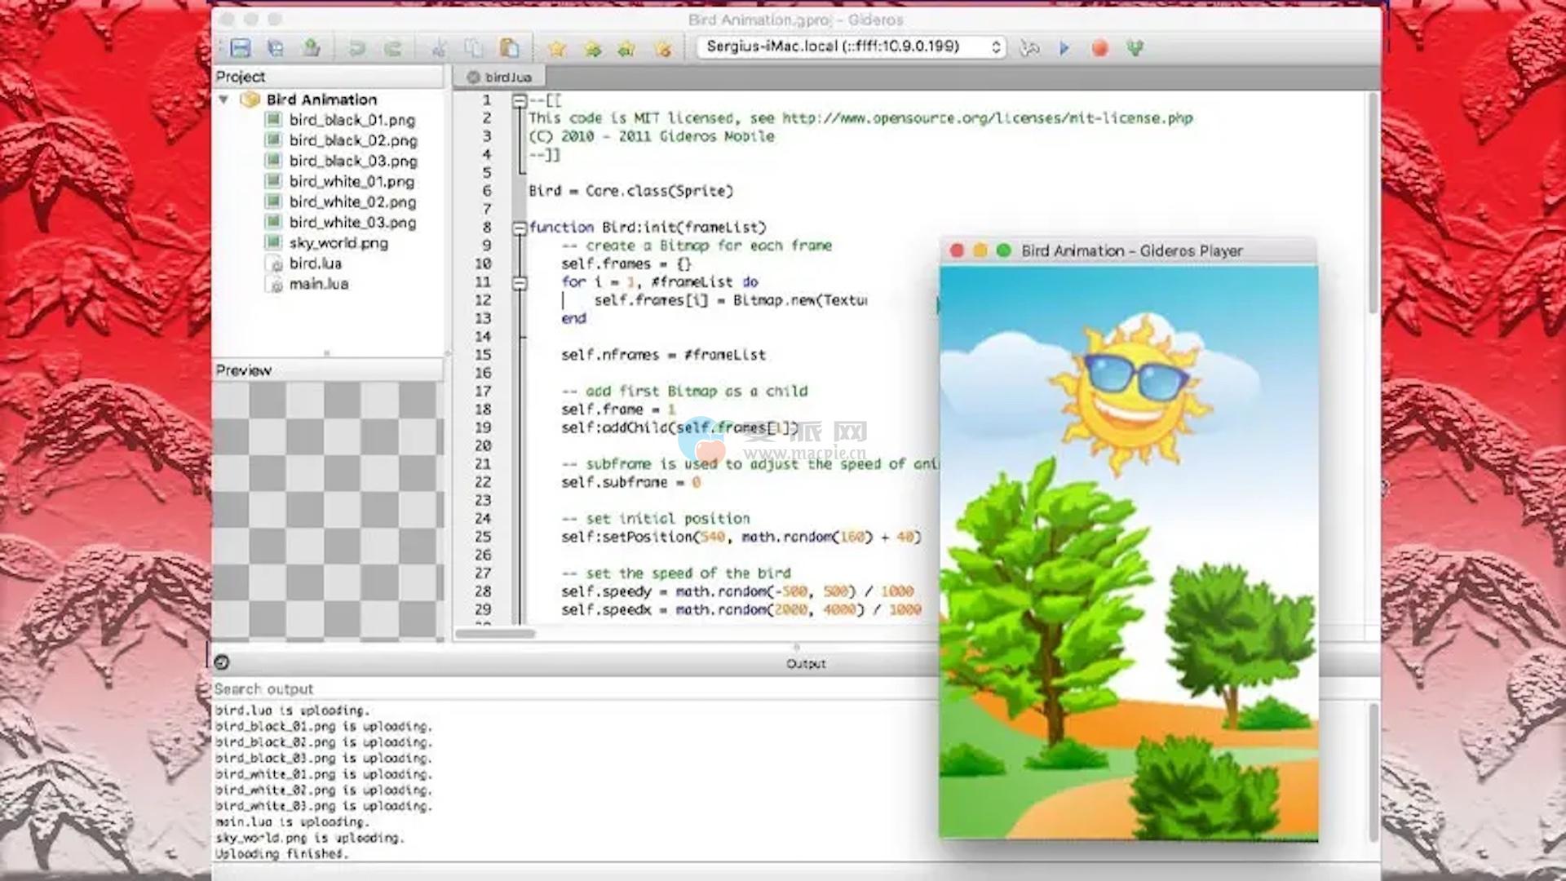
Task: Select sky_world.png in project tree
Action: point(338,243)
